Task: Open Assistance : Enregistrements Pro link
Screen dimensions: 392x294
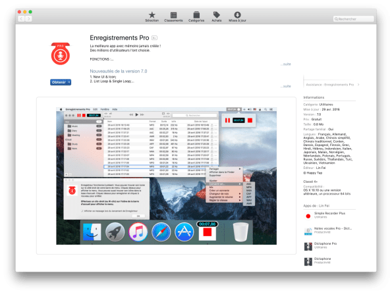Action: 333,85
